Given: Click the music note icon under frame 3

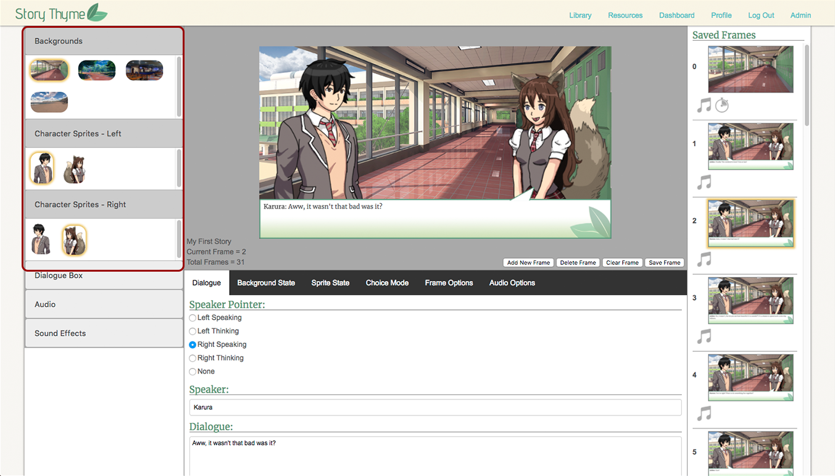Looking at the screenshot, I should tap(704, 336).
